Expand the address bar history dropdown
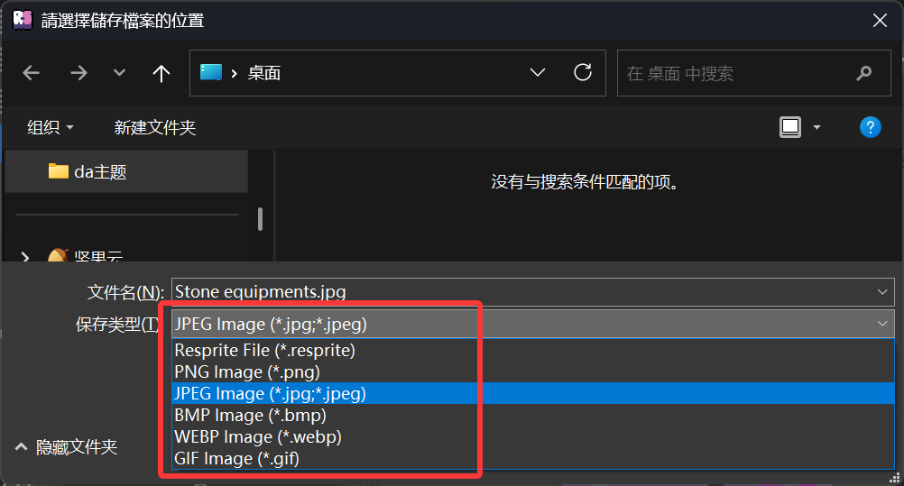Screen dimensions: 904x486 538,73
